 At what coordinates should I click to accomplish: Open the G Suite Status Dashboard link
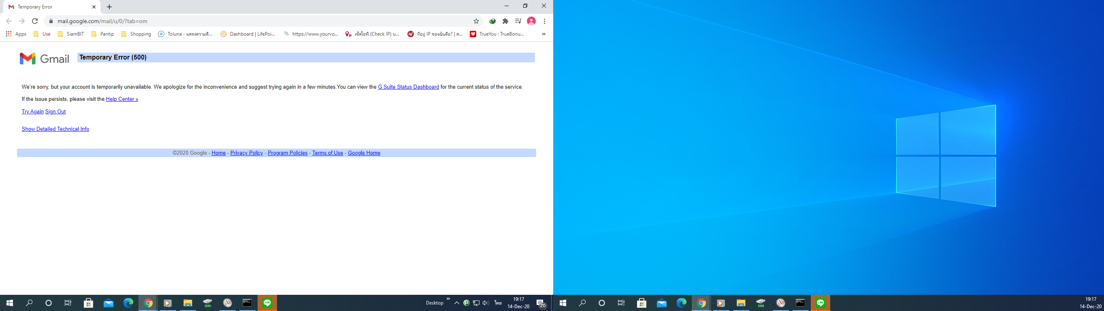(x=408, y=87)
